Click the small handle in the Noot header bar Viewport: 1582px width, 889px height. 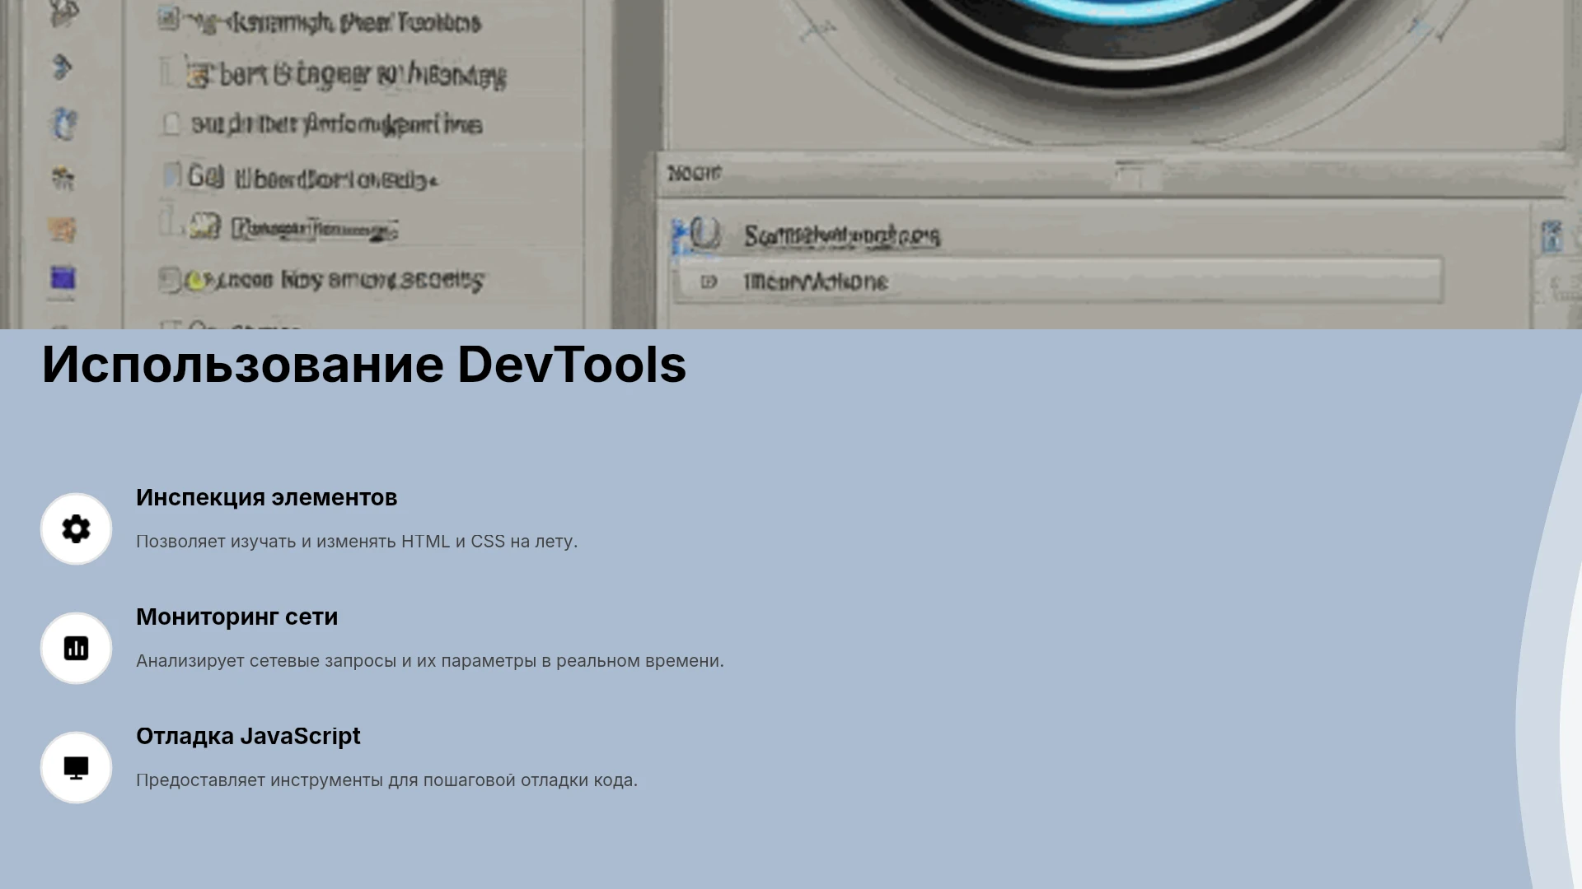[1139, 175]
